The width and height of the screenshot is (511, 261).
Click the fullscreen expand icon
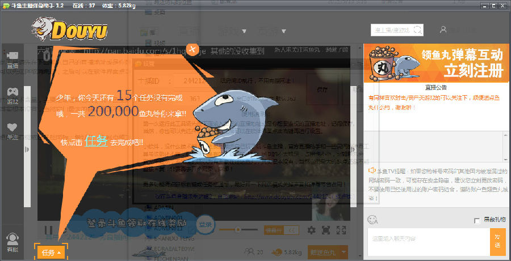pos(341,230)
